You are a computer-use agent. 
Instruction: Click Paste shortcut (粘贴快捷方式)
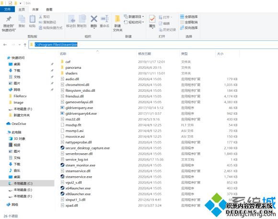51,28
